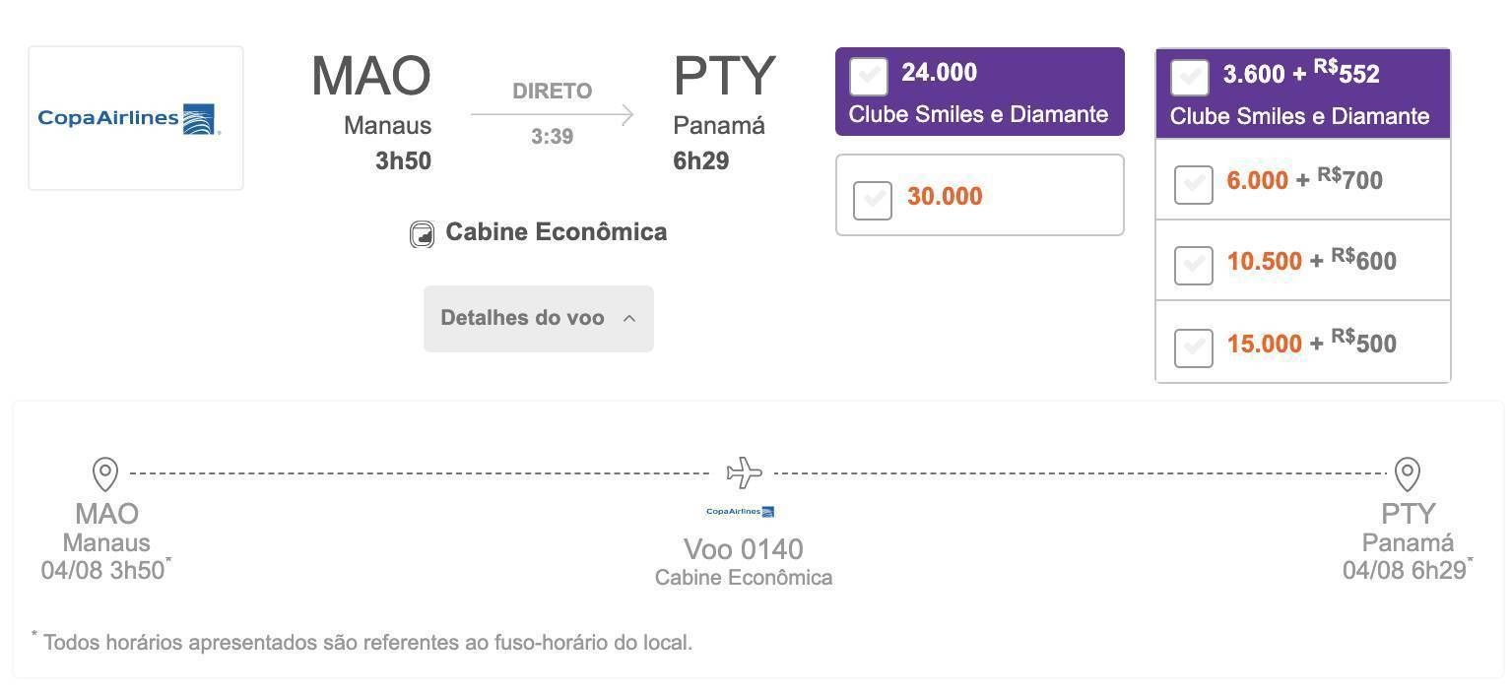
Task: Select the 6.000 + R$700 option
Action: 1194,185
